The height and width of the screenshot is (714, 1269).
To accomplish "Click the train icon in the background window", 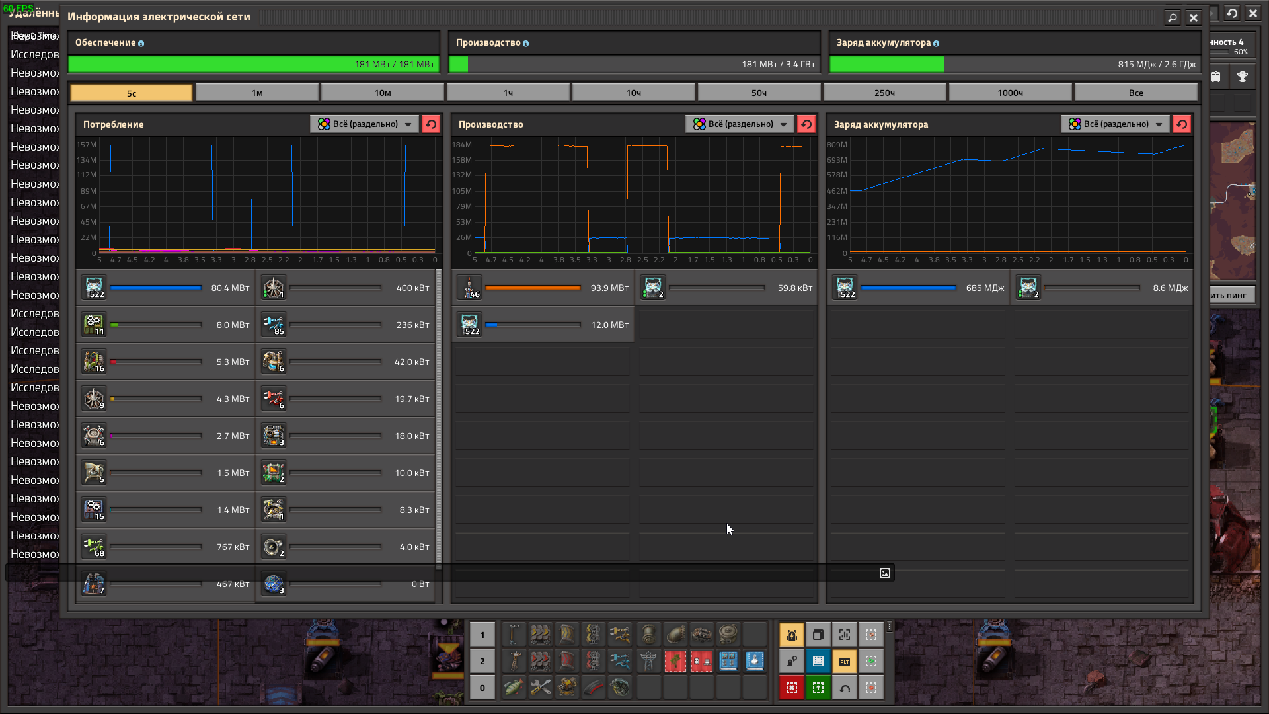I will coord(1216,77).
